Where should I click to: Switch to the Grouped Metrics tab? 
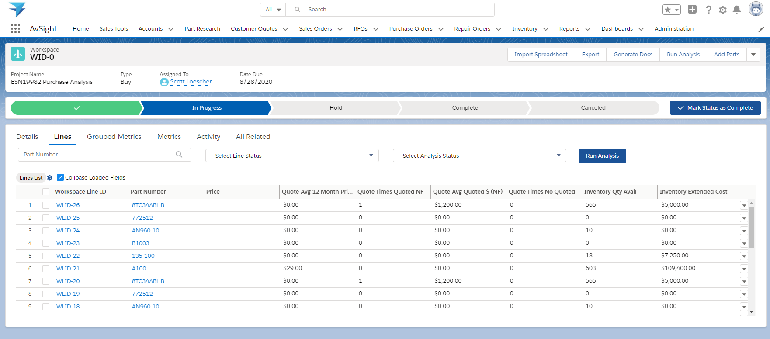click(x=114, y=137)
